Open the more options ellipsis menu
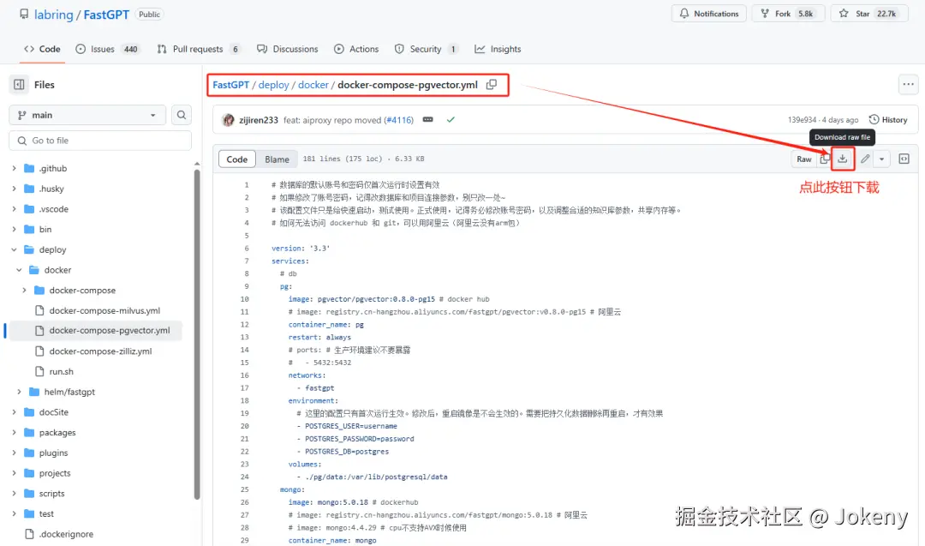The image size is (925, 546). pos(908,84)
